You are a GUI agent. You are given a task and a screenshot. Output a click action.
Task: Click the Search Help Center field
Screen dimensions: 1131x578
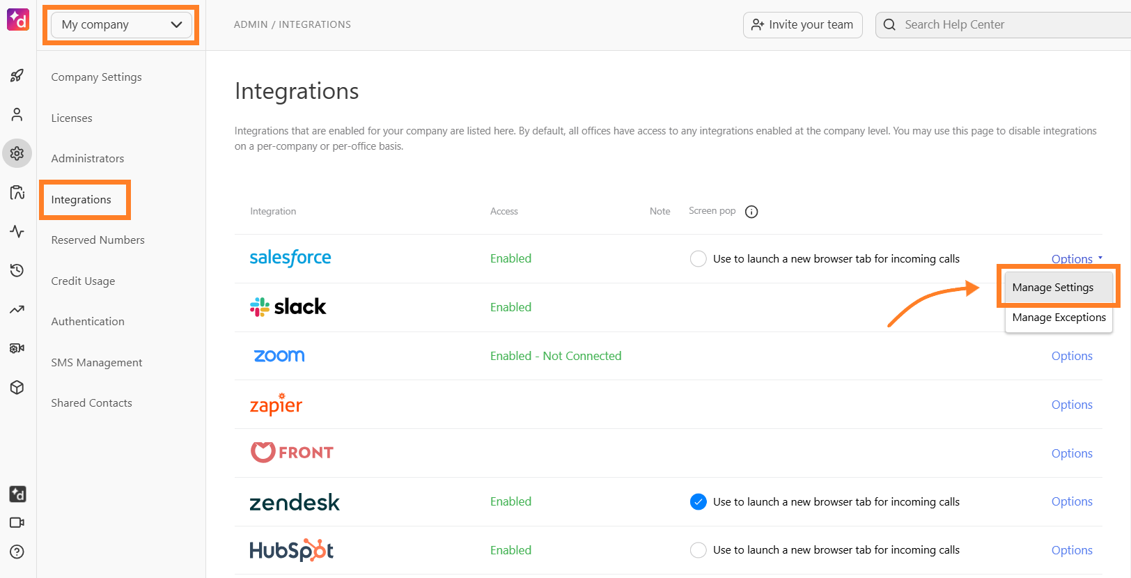[1004, 25]
